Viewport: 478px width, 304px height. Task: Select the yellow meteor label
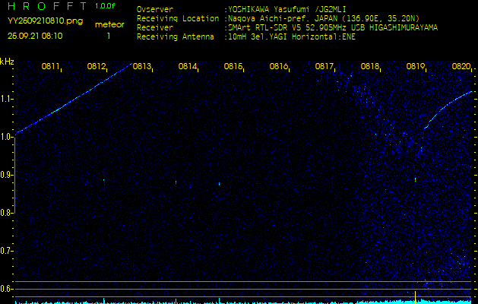(109, 24)
